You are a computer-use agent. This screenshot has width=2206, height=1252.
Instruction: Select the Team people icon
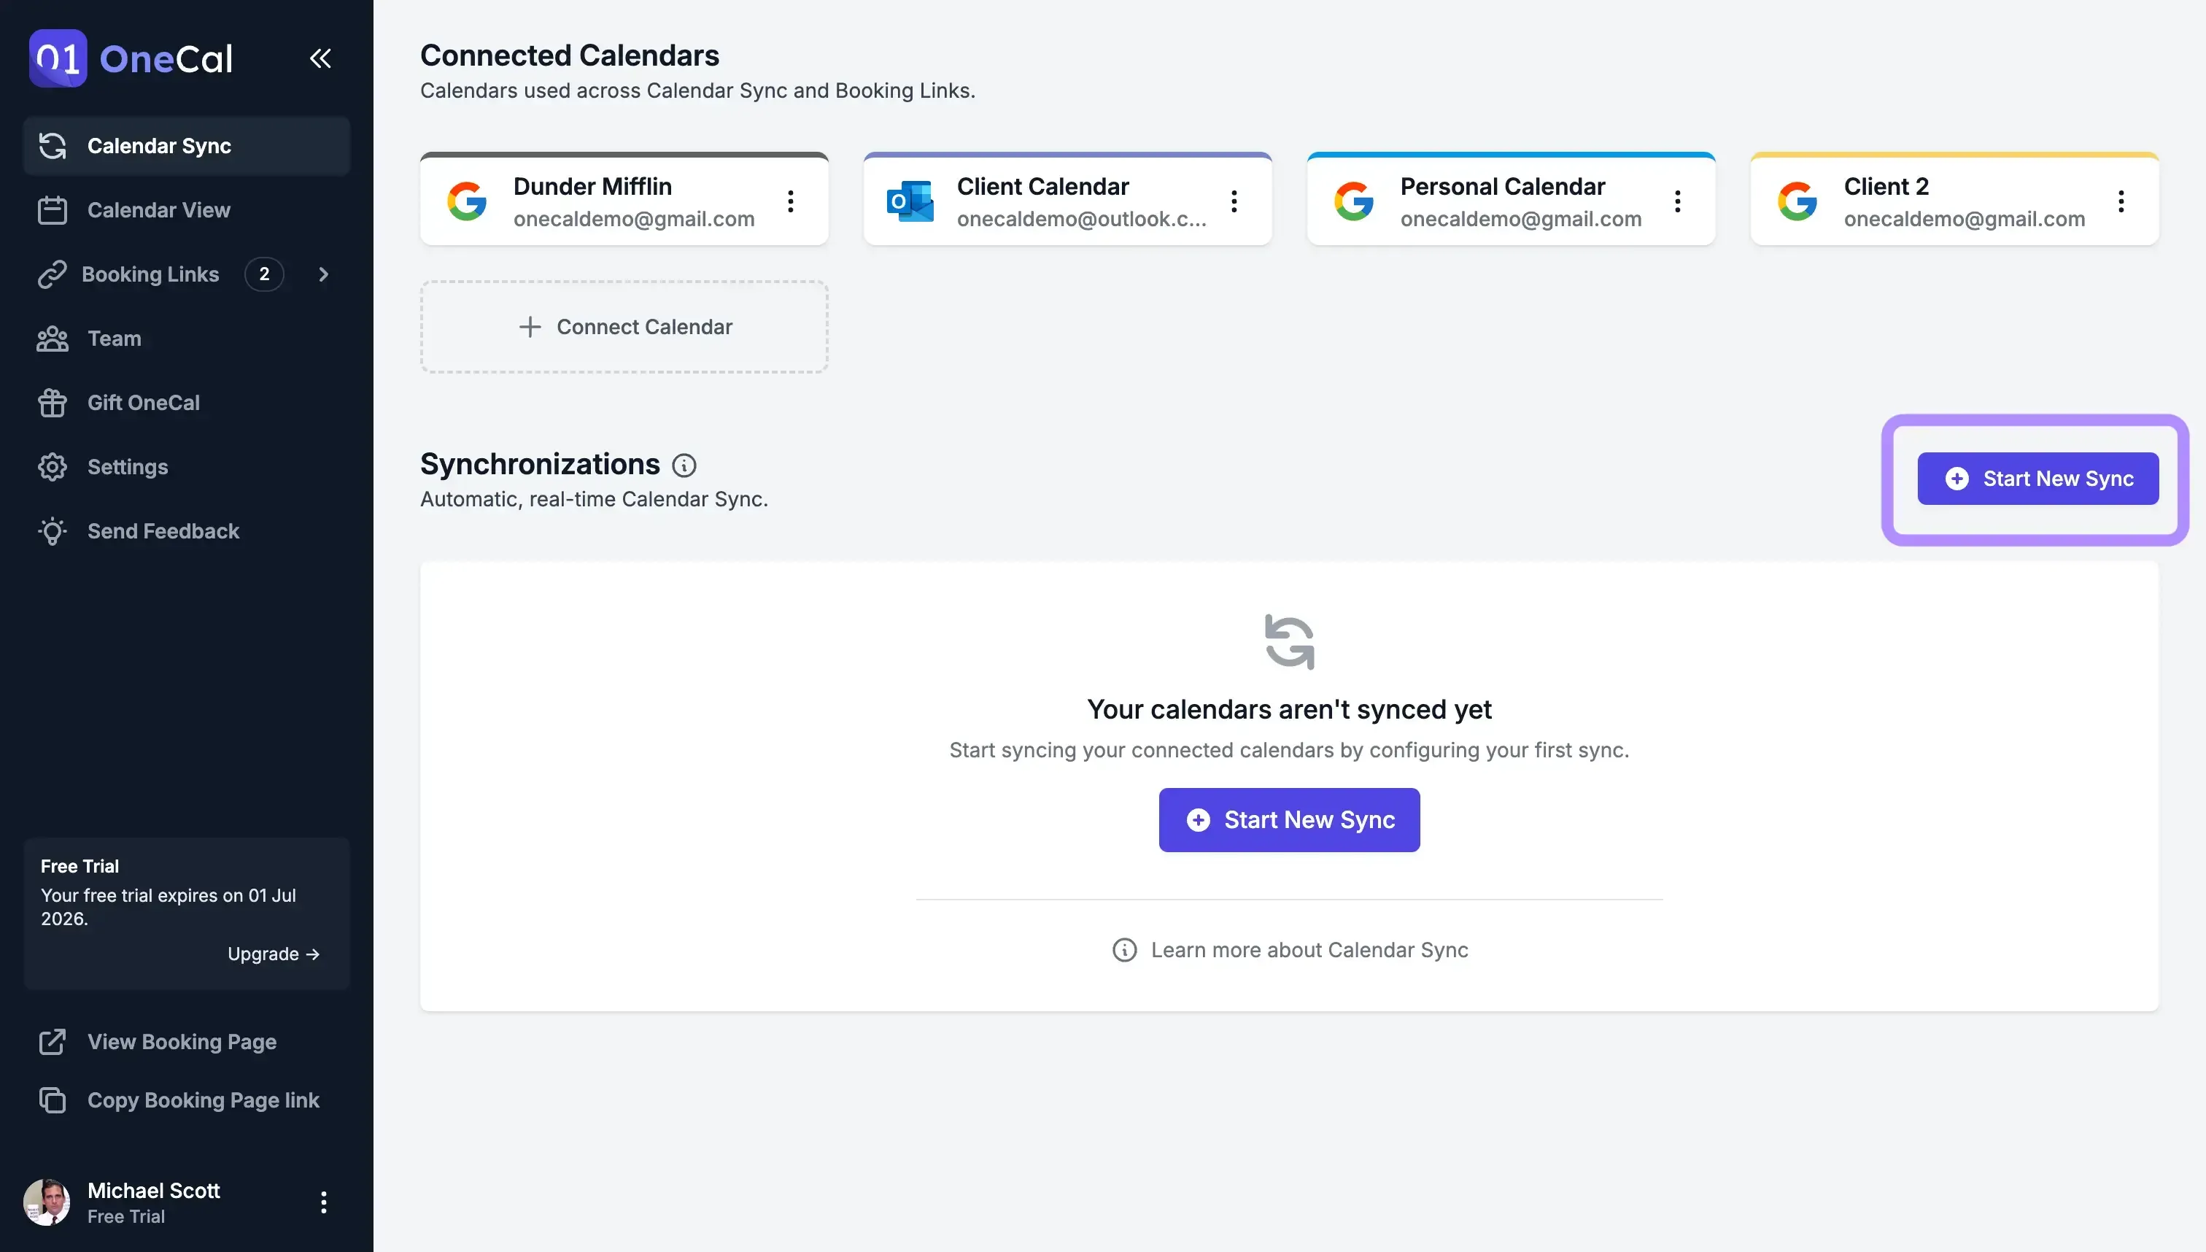coord(52,338)
